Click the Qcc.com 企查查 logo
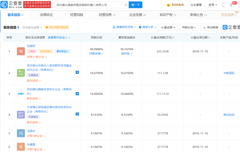 (12, 5)
